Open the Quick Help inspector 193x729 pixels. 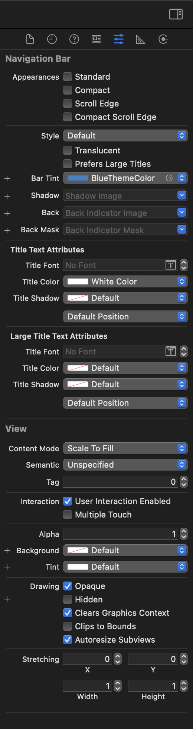point(74,39)
